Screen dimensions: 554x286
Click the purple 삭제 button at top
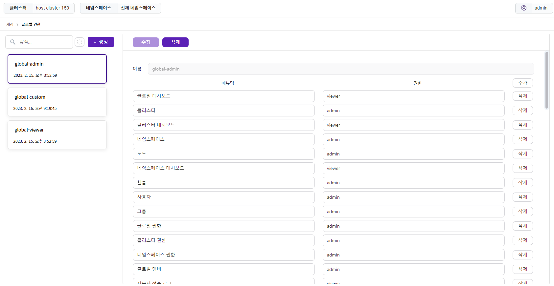click(x=175, y=42)
